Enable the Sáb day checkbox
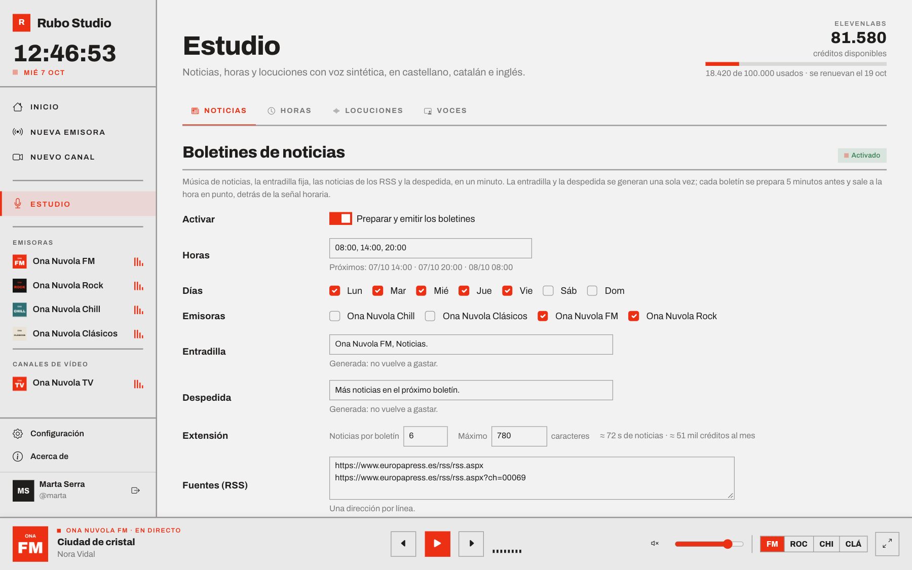Image resolution: width=912 pixels, height=570 pixels. tap(548, 291)
